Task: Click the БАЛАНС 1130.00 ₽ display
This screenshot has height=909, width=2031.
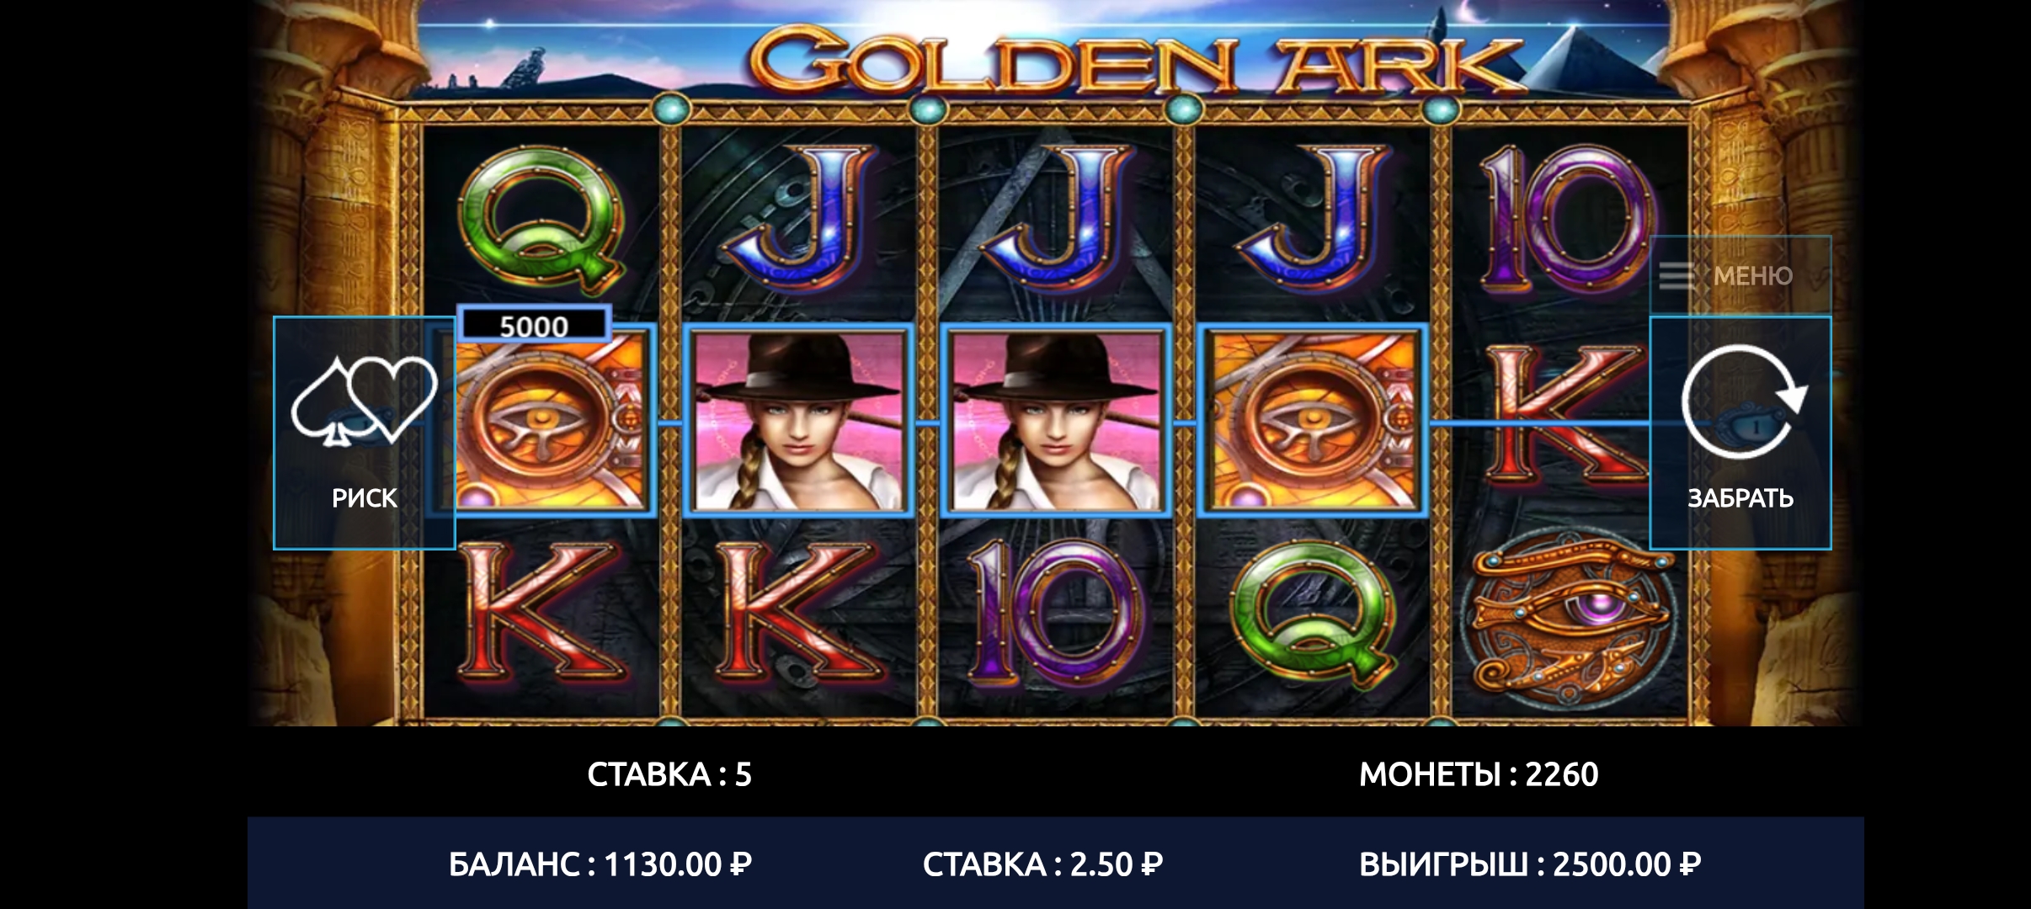Action: click(x=600, y=864)
